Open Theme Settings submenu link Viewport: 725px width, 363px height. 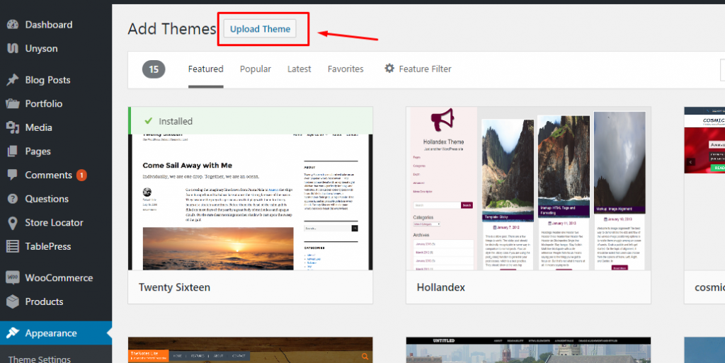tap(40, 359)
